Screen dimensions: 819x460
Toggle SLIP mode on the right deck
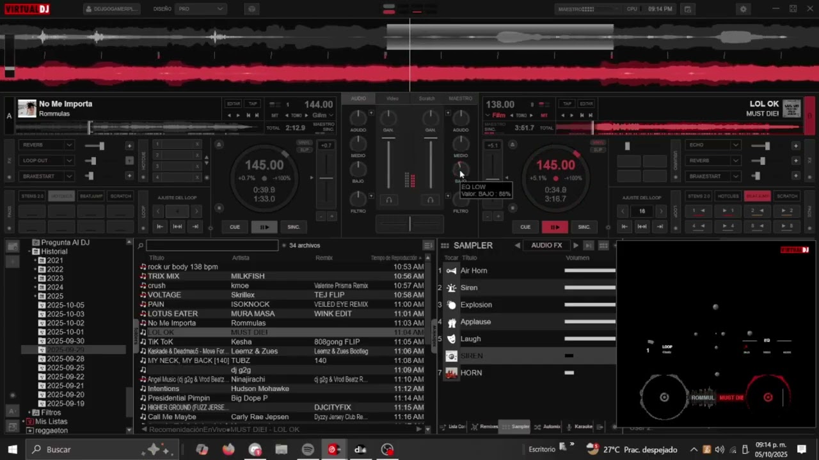point(598,149)
